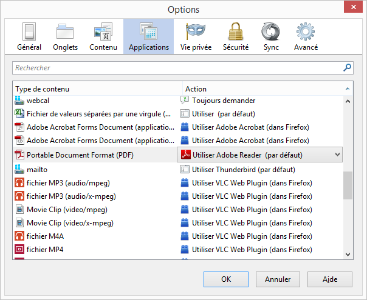Open the Contenu settings panel

(x=103, y=37)
